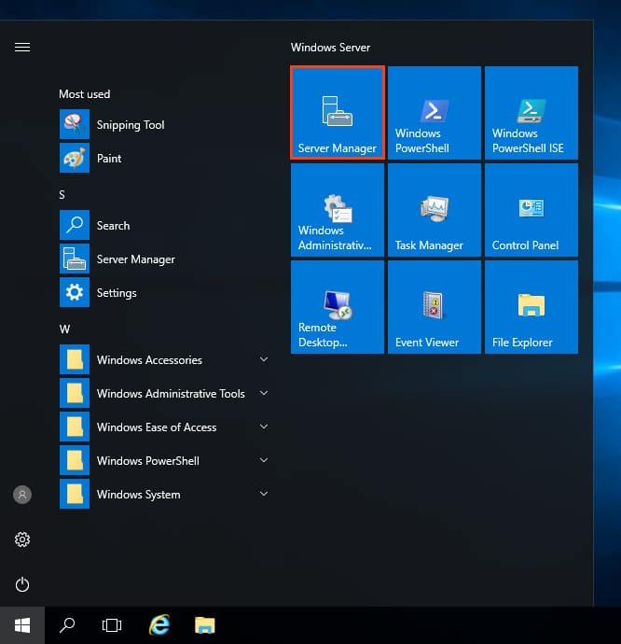621x644 pixels.
Task: Open the Event Viewer tile
Action: (x=435, y=307)
